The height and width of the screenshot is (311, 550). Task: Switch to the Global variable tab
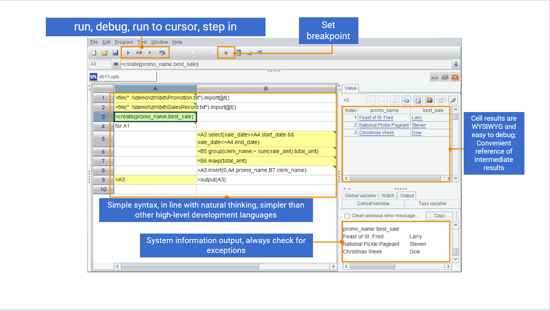click(360, 196)
